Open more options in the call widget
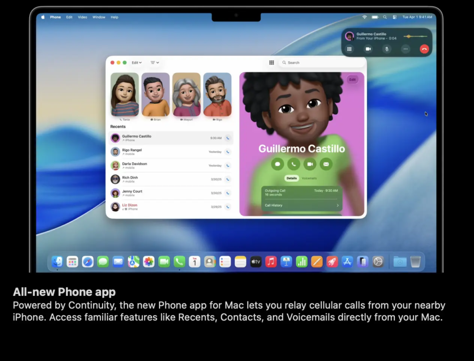Screen dimensions: 474x361 (405, 49)
